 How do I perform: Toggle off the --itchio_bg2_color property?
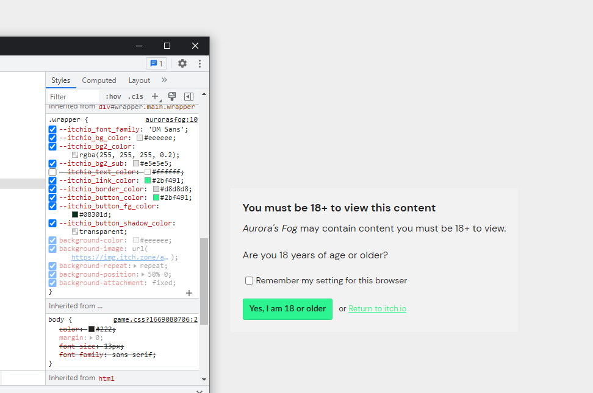(52, 146)
